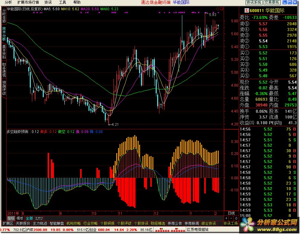Viewport: 300px width, 234px height.
Task: Click the 2011年 date axis label
Action: click(13, 213)
